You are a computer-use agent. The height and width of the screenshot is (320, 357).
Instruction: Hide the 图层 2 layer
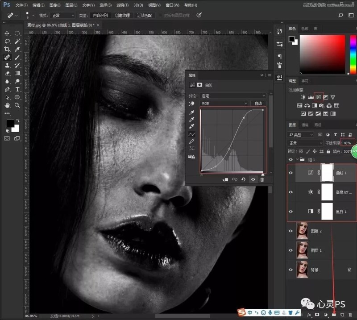[x=291, y=231]
